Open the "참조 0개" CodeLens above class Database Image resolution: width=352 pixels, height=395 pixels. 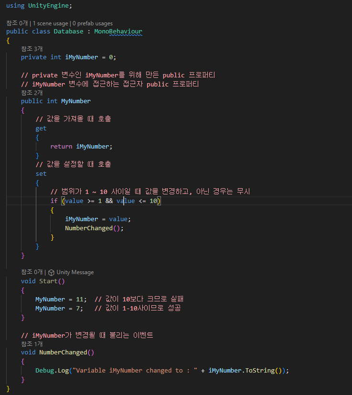17,23
